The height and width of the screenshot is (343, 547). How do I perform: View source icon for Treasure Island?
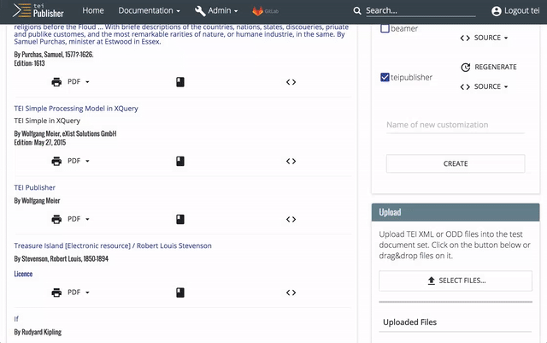291,293
